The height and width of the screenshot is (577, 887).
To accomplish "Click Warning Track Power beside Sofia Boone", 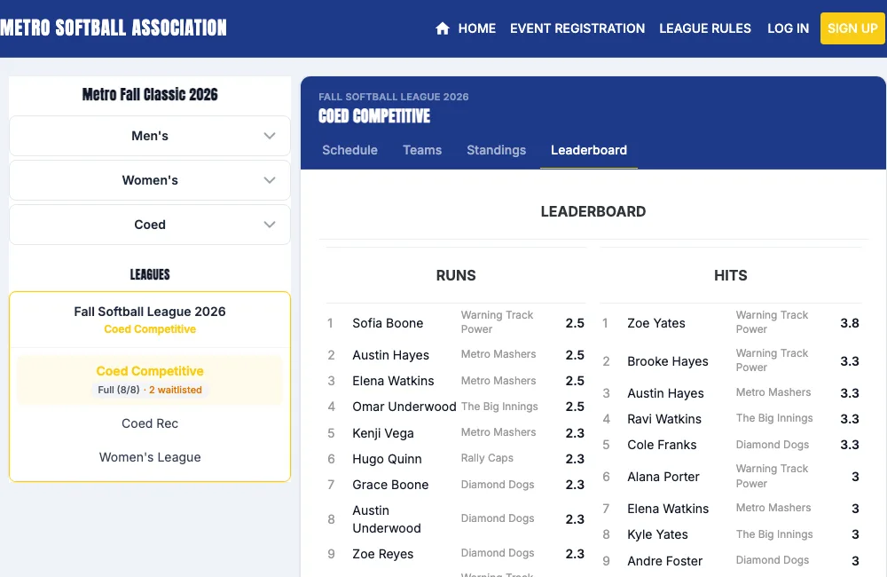I will click(x=497, y=321).
